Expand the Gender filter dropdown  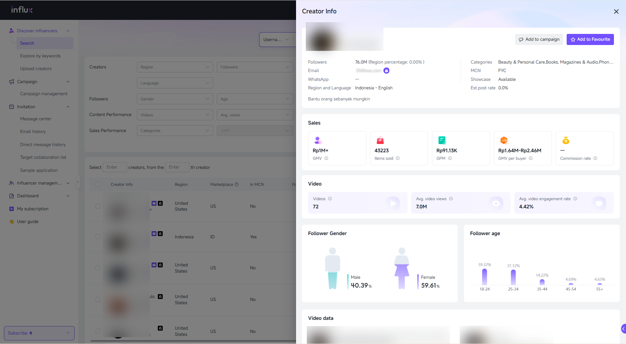coord(175,99)
